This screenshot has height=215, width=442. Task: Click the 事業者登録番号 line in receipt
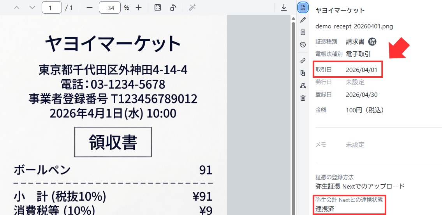point(113,99)
